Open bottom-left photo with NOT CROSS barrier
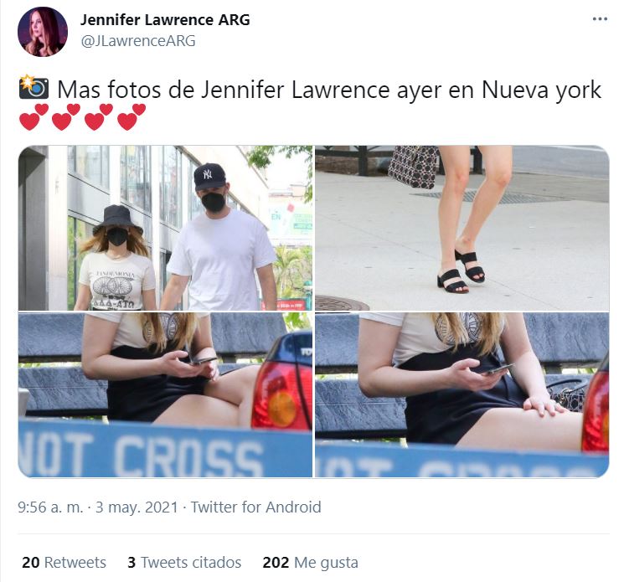Viewport: 624px width, 582px height. point(166,395)
